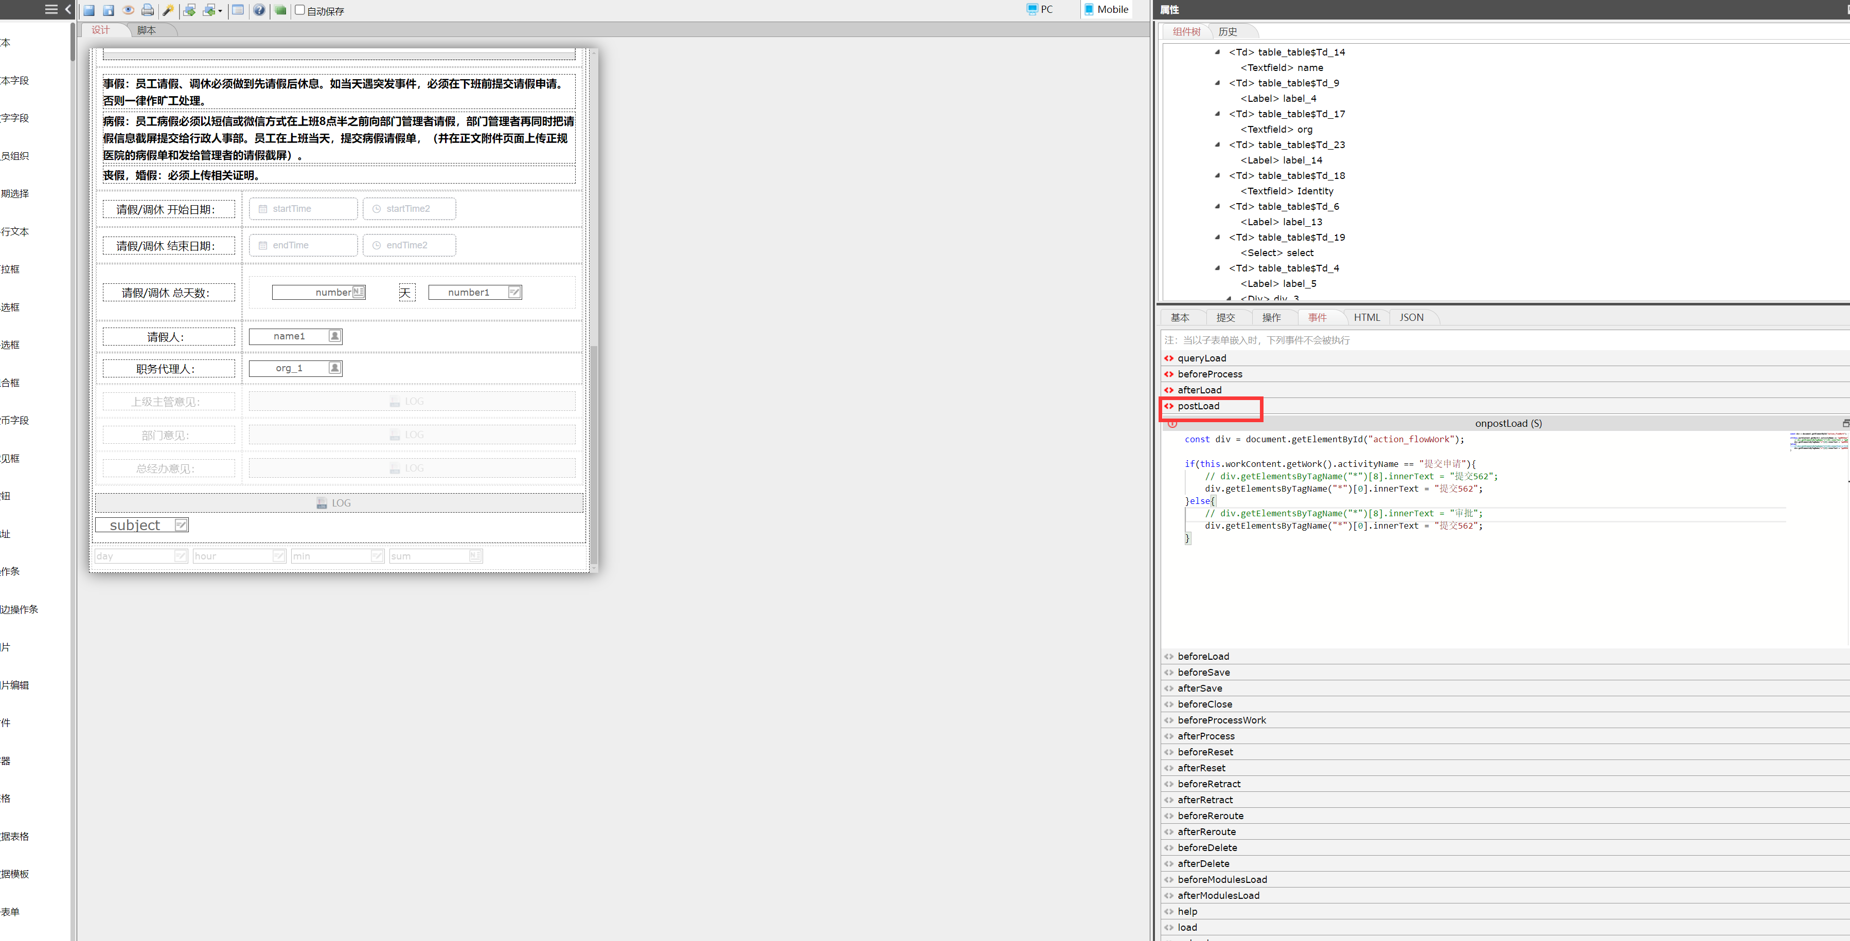Open the import icon dropdown arrow
The image size is (1850, 941).
[x=220, y=11]
